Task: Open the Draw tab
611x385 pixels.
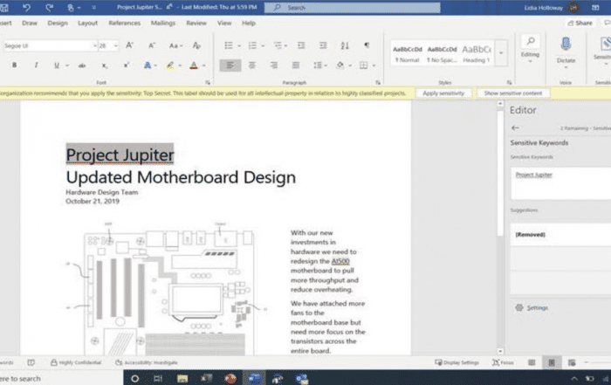Action: click(x=30, y=23)
